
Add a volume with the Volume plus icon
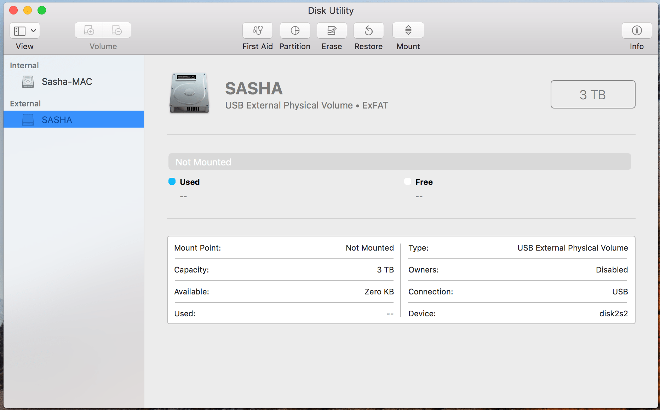pos(89,30)
